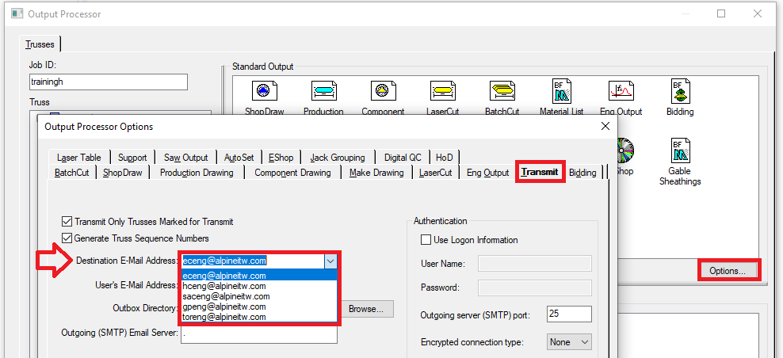Viewport: 783px width, 358px height.
Task: Select the Production output icon
Action: (323, 91)
